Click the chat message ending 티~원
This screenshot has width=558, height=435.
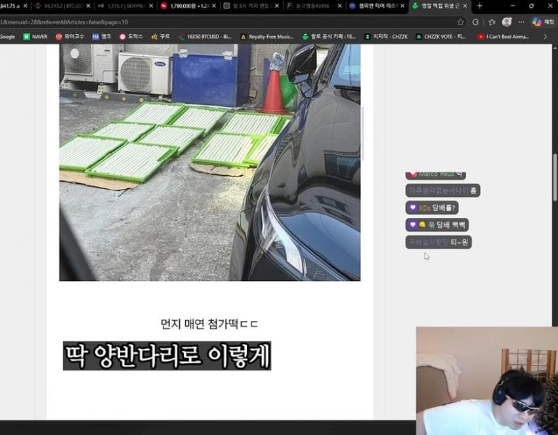[439, 242]
